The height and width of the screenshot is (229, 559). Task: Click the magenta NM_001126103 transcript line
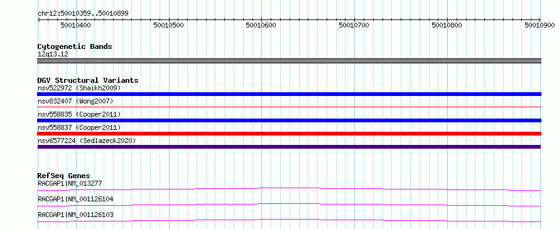pyautogui.click(x=289, y=220)
